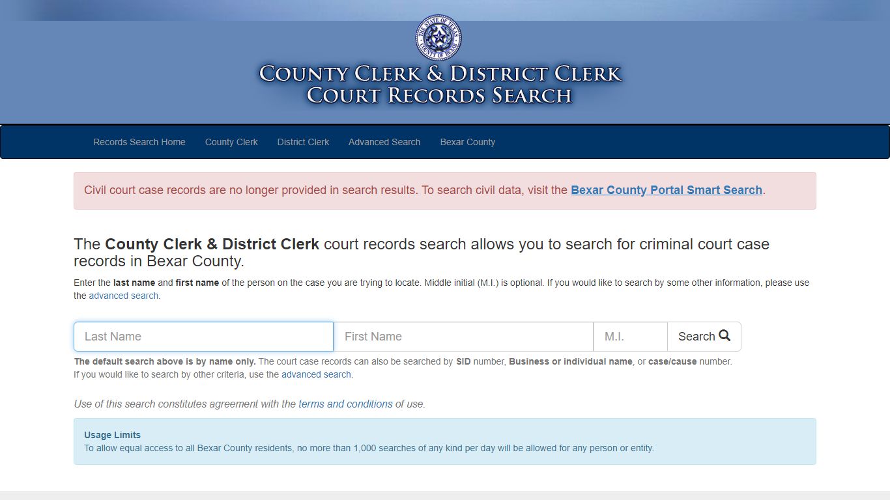890x500 pixels.
Task: Open the terms and conditions link
Action: pos(345,404)
